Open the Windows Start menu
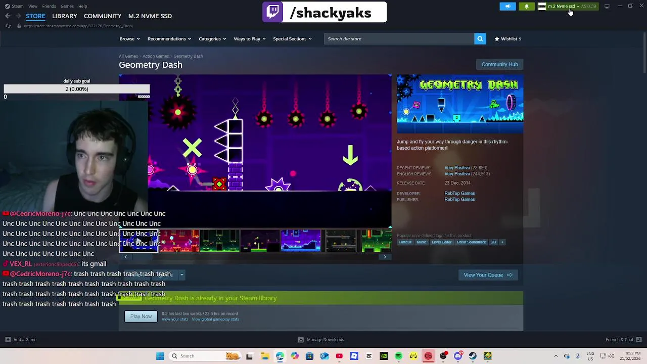 (x=160, y=356)
